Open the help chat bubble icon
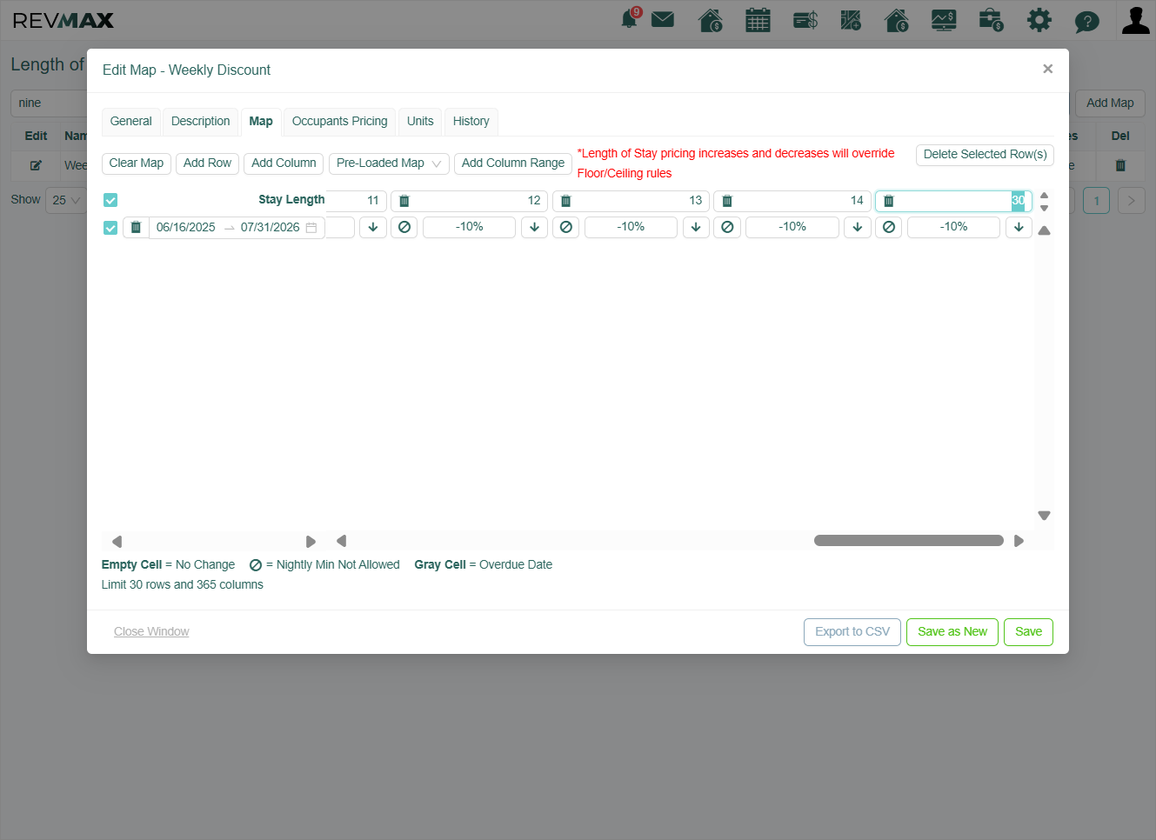This screenshot has height=840, width=1156. click(x=1087, y=21)
